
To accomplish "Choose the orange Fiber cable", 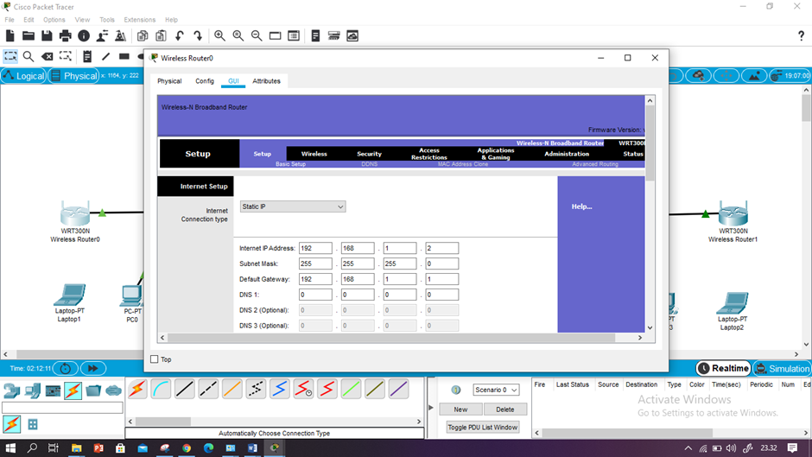I will pyautogui.click(x=232, y=389).
